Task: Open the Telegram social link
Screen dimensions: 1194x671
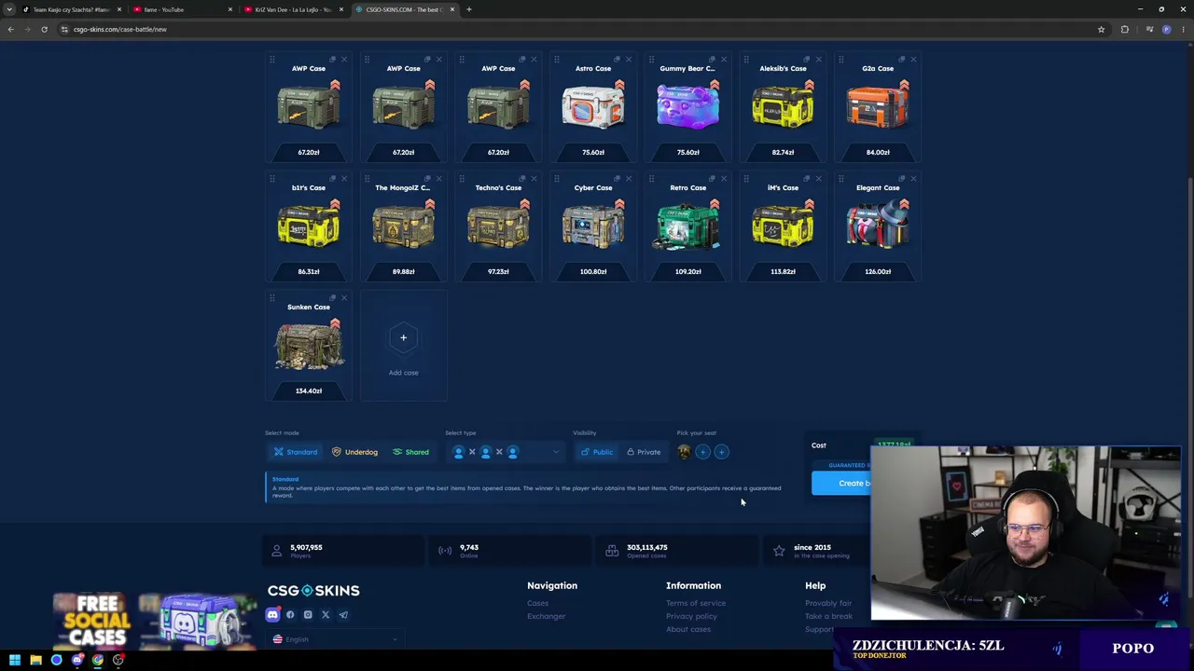Action: click(x=343, y=615)
